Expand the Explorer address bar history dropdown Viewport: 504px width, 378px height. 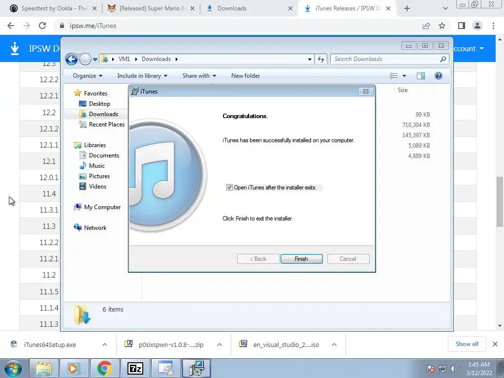pos(310,60)
